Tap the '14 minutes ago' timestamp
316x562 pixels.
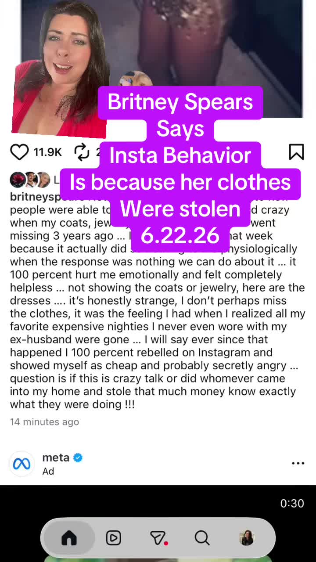click(x=44, y=422)
